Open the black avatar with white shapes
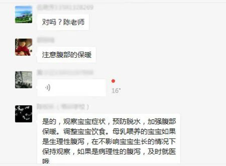226x166 pixels. pyautogui.click(x=24, y=114)
